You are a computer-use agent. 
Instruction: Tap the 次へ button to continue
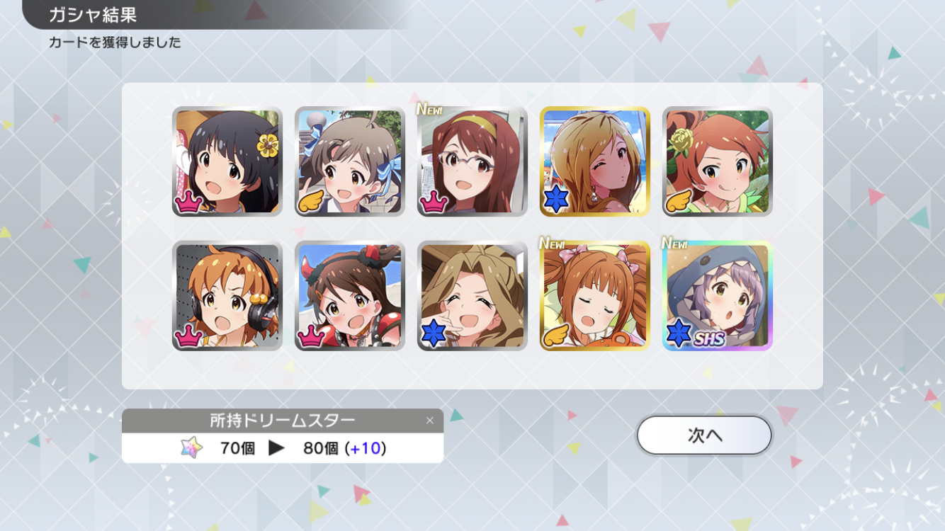tap(704, 435)
